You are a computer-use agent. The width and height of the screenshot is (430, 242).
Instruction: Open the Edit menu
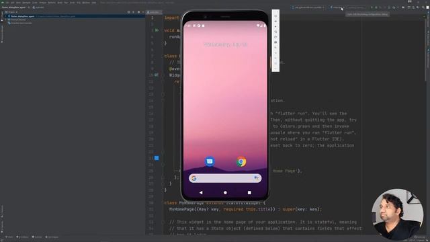(12, 3)
